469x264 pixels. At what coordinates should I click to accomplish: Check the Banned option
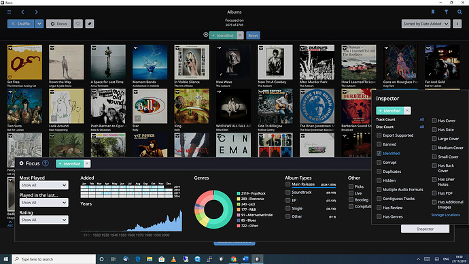[x=379, y=144]
